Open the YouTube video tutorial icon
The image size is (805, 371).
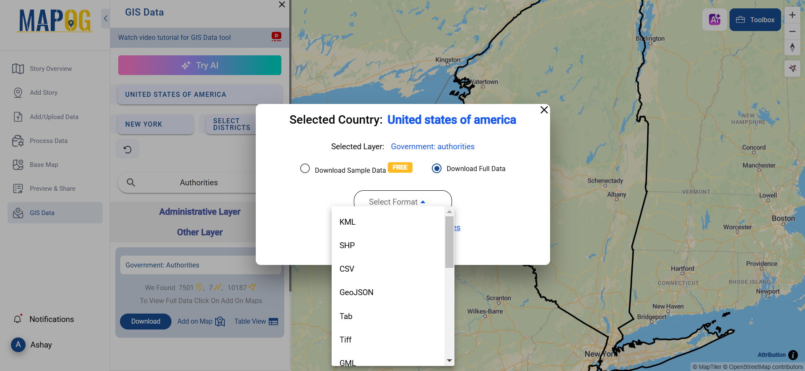tap(276, 37)
